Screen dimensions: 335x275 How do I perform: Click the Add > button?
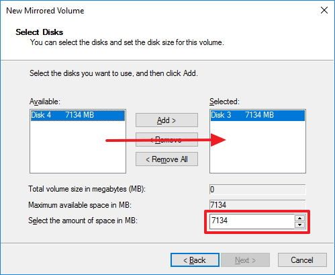[166, 120]
